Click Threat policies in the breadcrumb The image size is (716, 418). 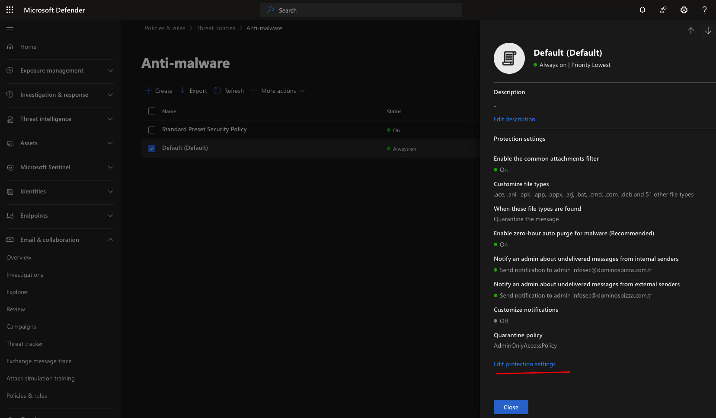(x=216, y=28)
